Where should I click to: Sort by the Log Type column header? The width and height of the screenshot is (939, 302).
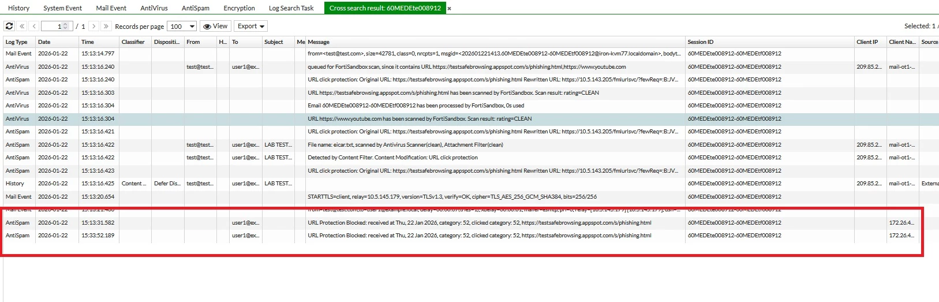tap(19, 42)
